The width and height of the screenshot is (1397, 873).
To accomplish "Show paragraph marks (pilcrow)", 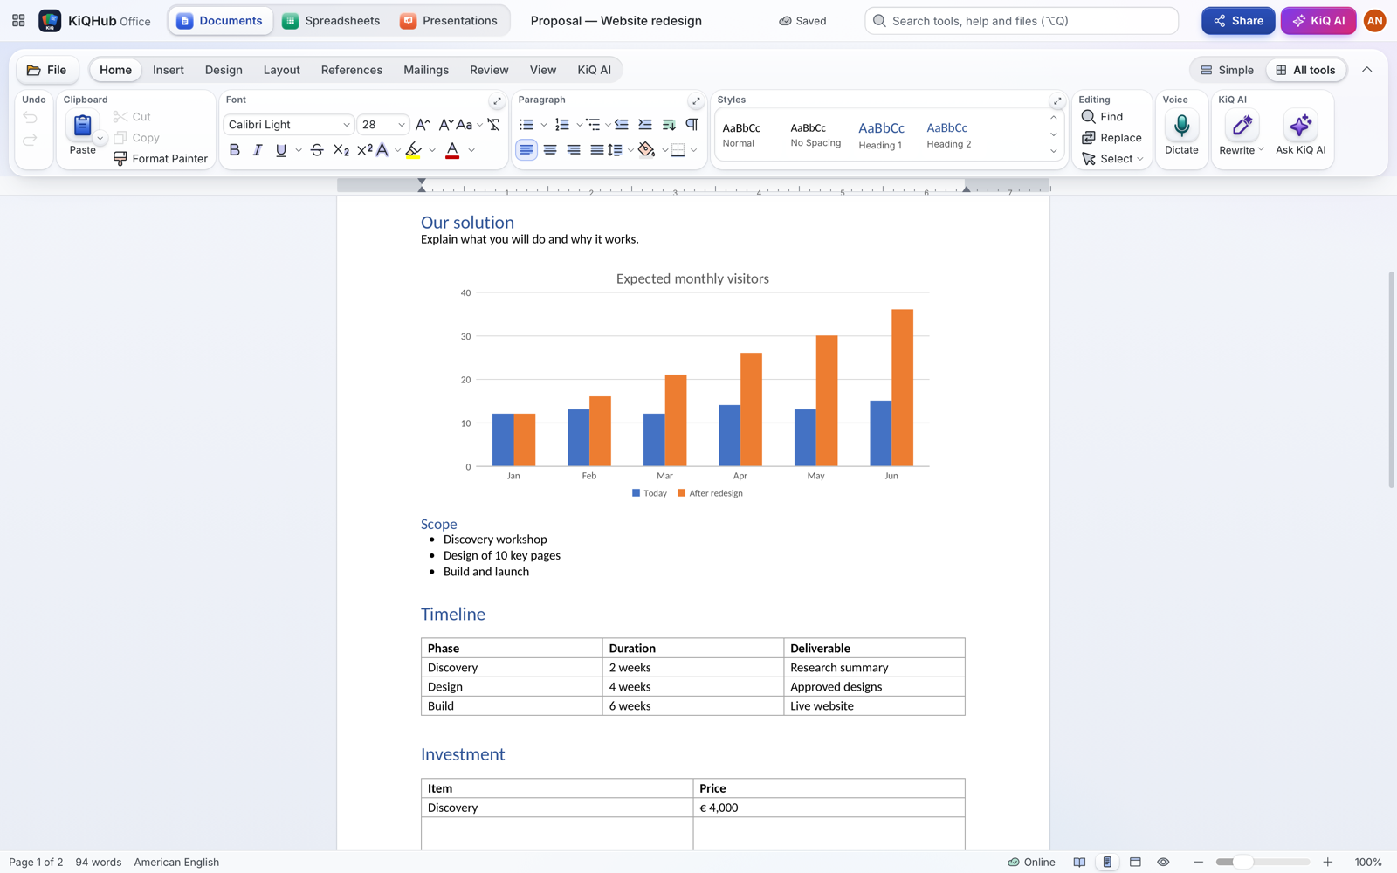I will (692, 125).
